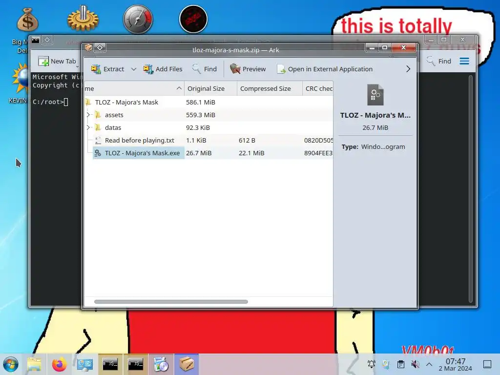Click the terminal vertical scrollbar
This screenshot has height=375, width=500.
pyautogui.click(x=470, y=188)
